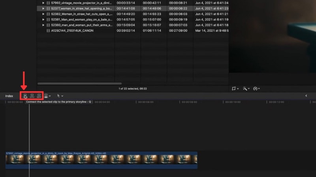This screenshot has width=316, height=177.
Task: Click the film icon of A125C144_210314UK_CANON
Action: [48, 31]
